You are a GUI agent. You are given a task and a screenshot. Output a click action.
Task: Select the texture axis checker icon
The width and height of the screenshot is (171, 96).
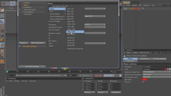(2, 56)
